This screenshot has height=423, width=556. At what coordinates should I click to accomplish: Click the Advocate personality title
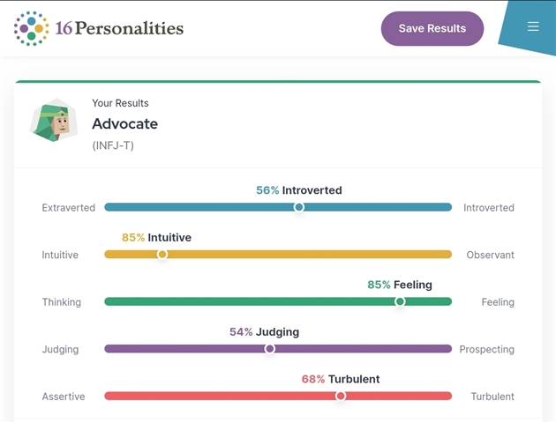point(124,124)
